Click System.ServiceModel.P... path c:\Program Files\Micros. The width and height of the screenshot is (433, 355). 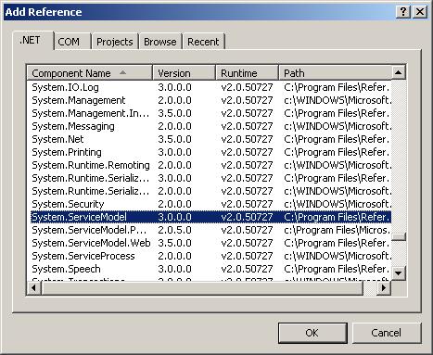click(337, 230)
